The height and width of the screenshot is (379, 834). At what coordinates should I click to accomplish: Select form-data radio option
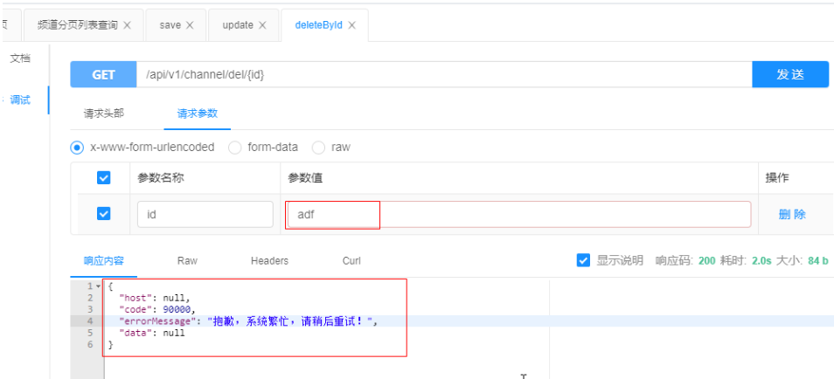pos(234,148)
